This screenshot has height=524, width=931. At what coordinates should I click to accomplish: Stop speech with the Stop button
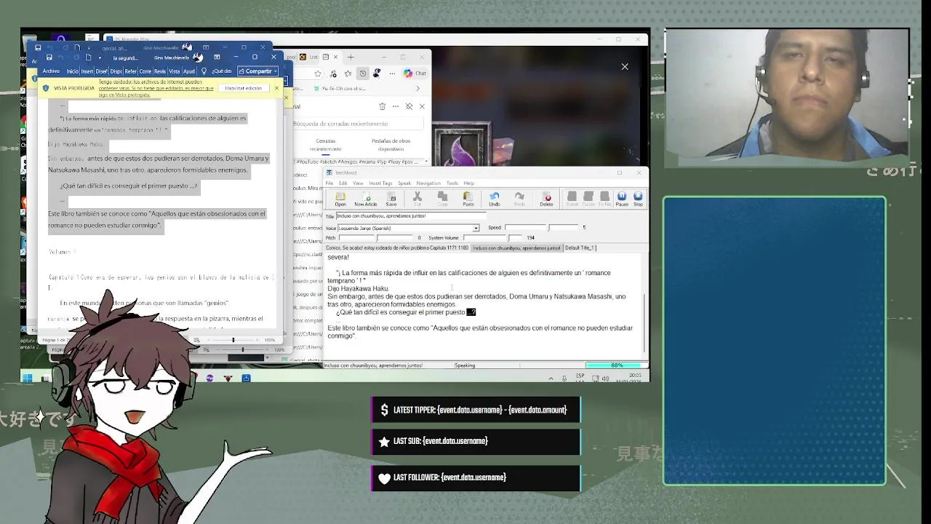click(x=638, y=199)
